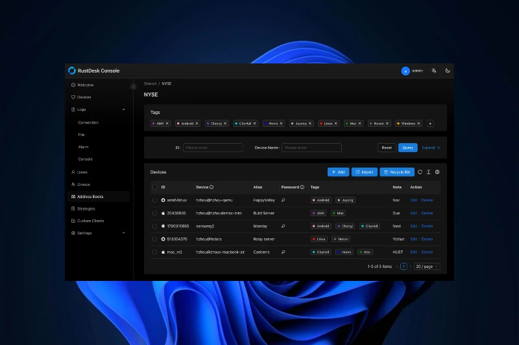Viewport: 519px width, 345px height.
Task: Refresh the devices table
Action: tap(420, 172)
